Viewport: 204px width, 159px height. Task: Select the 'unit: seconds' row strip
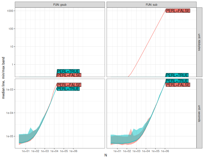199,113
